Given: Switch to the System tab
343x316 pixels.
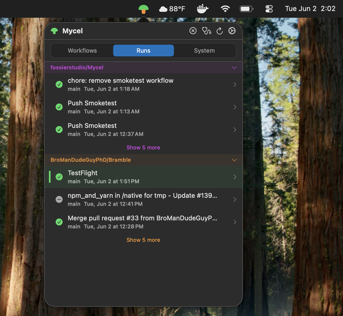Looking at the screenshot, I should (205, 51).
